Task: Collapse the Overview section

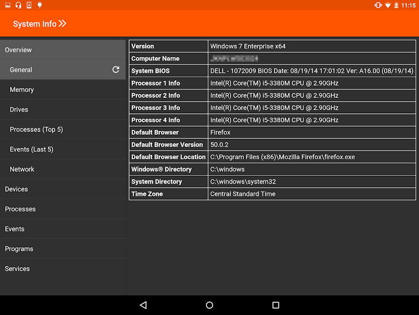Action: click(x=63, y=50)
